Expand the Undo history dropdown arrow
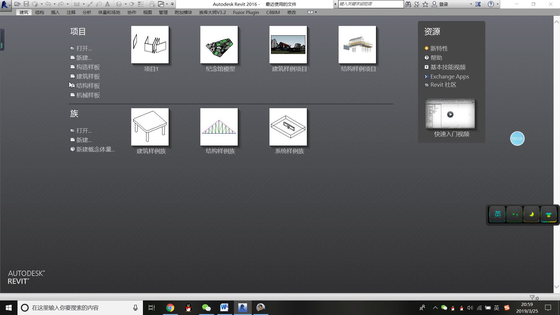The image size is (560, 315). [55, 4]
